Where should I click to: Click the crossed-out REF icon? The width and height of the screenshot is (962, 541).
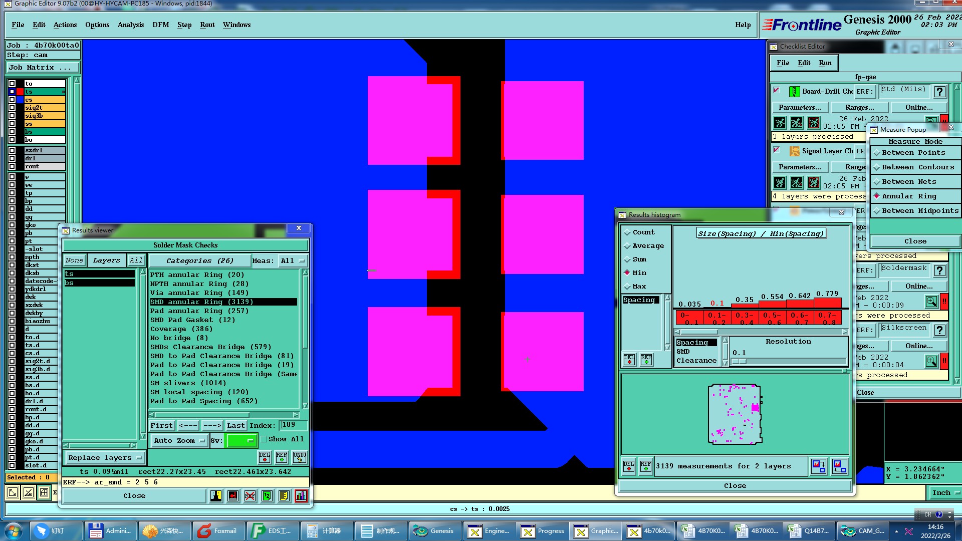tap(250, 496)
